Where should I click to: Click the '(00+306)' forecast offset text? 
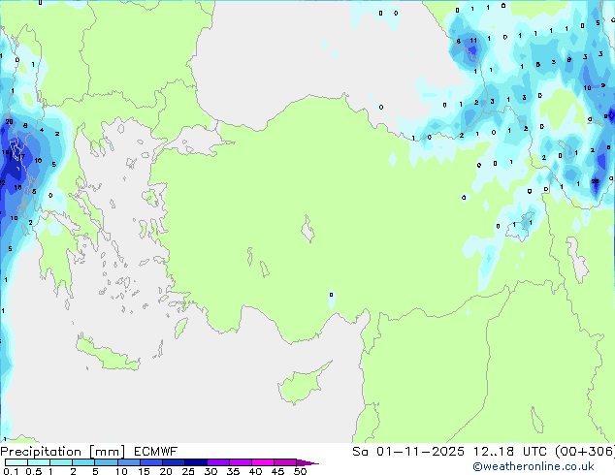tap(585, 452)
